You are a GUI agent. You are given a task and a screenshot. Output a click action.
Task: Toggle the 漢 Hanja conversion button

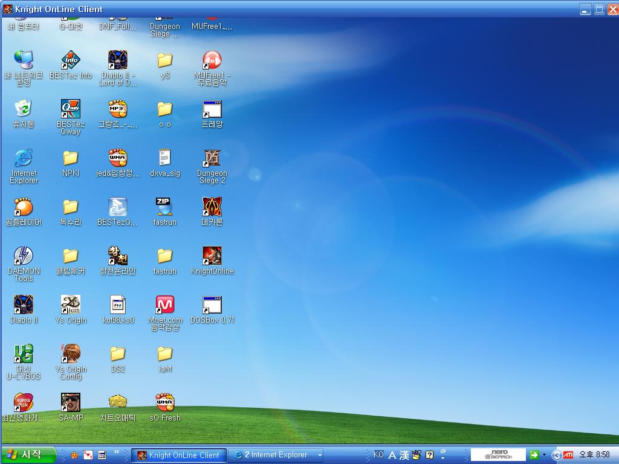(404, 455)
